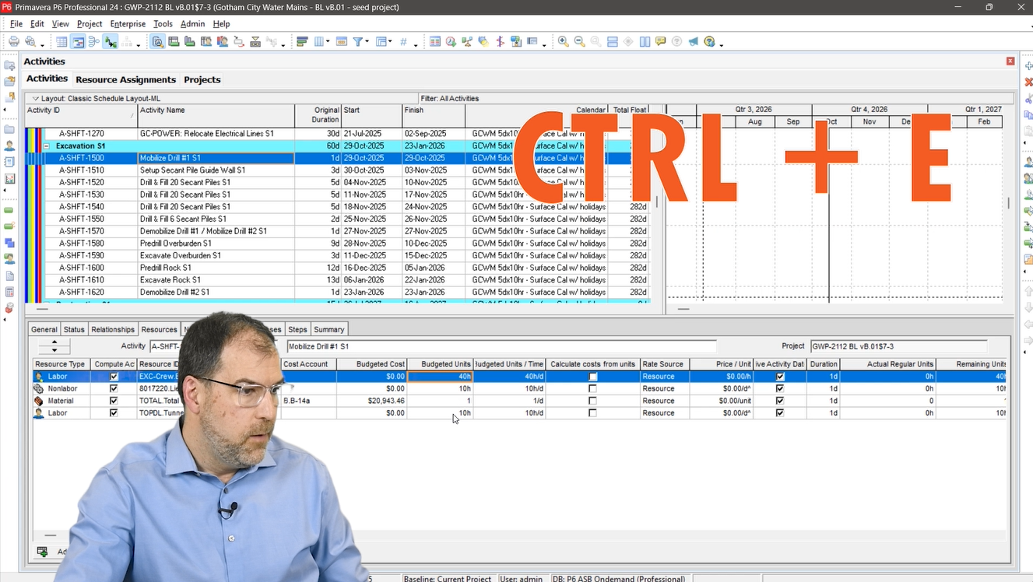
Task: Click the Schedule clock icon
Action: pyautogui.click(x=451, y=42)
